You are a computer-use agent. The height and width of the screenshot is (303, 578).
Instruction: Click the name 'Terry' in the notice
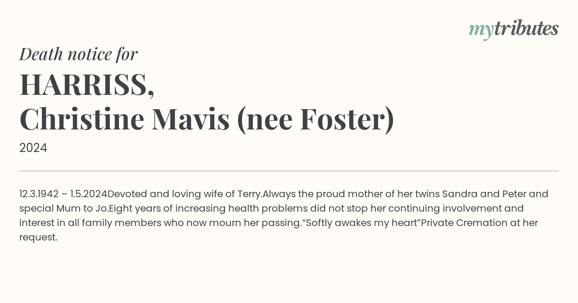click(249, 194)
